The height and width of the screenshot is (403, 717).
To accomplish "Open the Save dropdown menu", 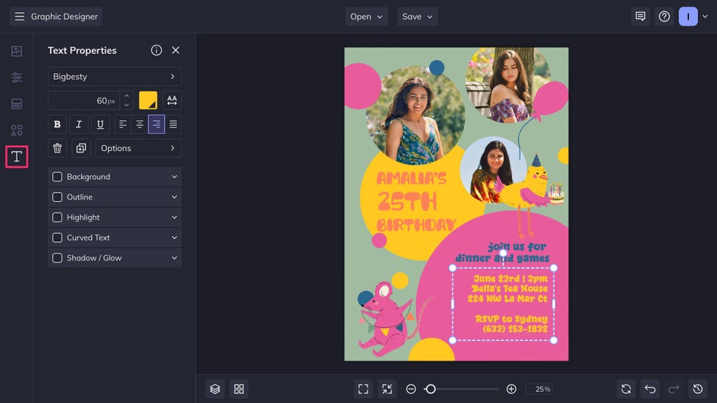I will [x=417, y=17].
